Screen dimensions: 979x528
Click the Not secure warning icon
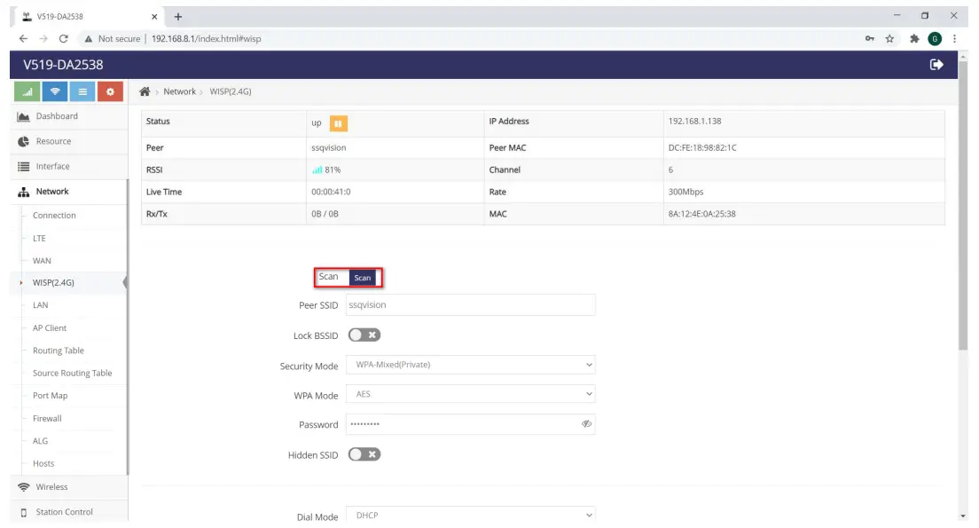point(89,39)
